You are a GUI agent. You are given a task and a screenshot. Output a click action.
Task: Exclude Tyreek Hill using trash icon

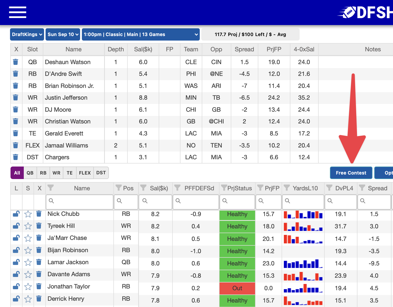tap(39, 226)
